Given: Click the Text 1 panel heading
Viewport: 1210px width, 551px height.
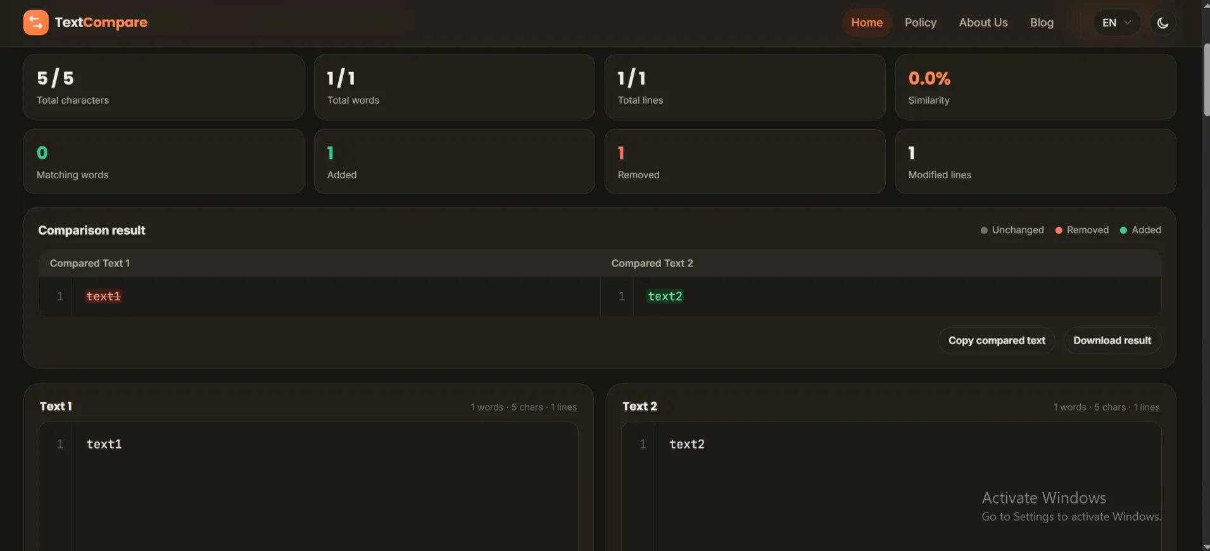Looking at the screenshot, I should point(56,406).
